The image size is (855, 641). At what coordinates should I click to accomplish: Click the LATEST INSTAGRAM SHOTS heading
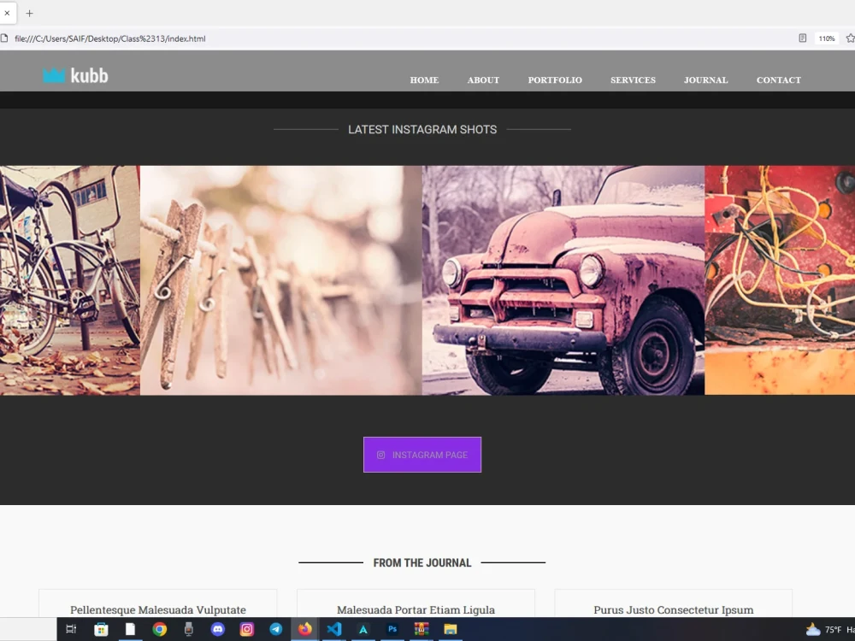click(x=422, y=129)
